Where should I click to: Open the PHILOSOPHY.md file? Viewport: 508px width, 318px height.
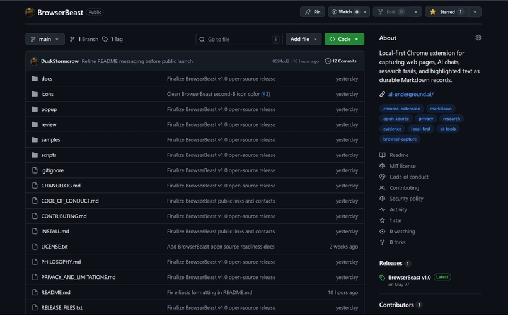tap(61, 262)
